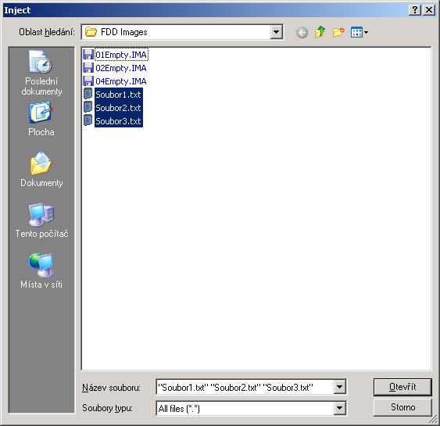Open Místa v síti network places
The width and height of the screenshot is (440, 426).
pyautogui.click(x=41, y=270)
